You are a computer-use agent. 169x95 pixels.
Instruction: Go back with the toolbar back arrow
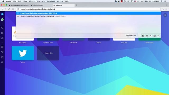click(x=3, y=9)
